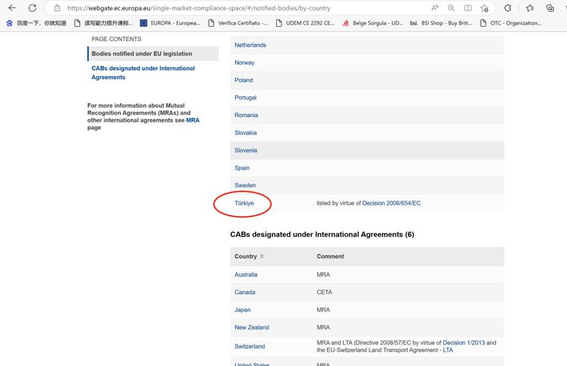Open the read aloud icon in address bar
Image resolution: width=567 pixels, height=366 pixels.
pyautogui.click(x=435, y=8)
